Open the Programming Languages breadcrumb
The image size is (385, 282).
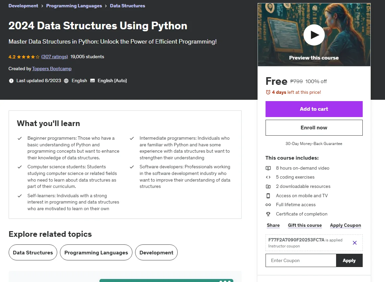click(74, 6)
